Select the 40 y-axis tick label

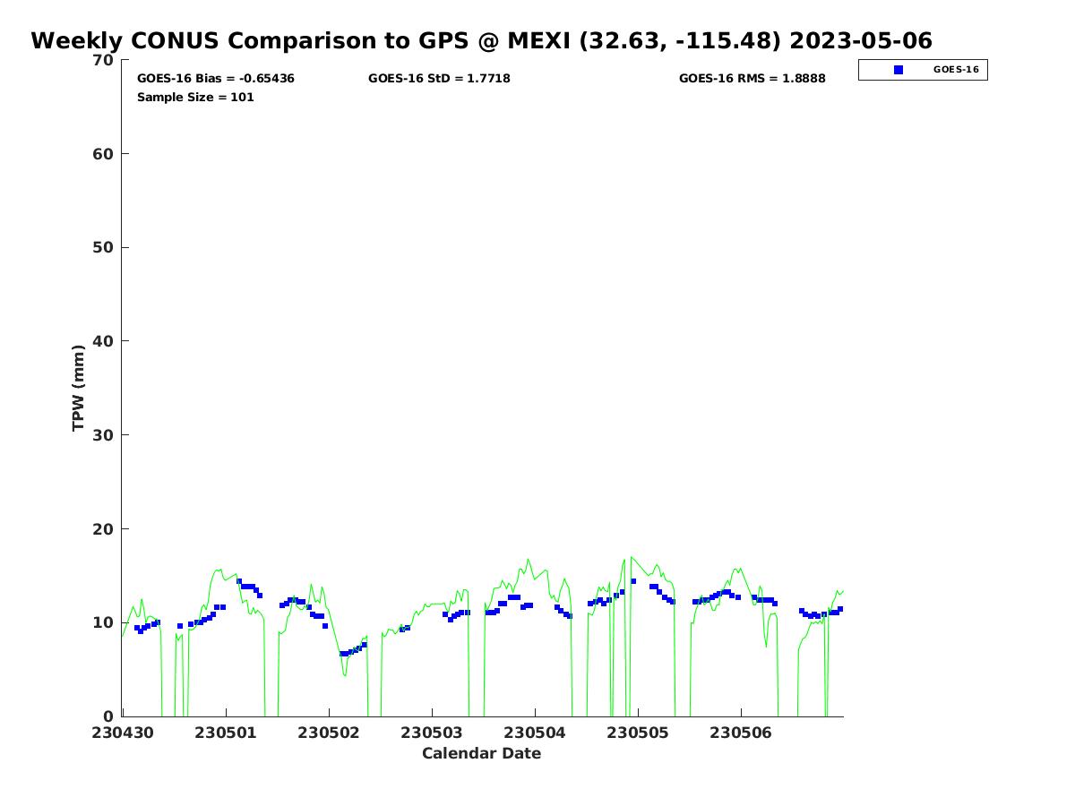pyautogui.click(x=104, y=341)
